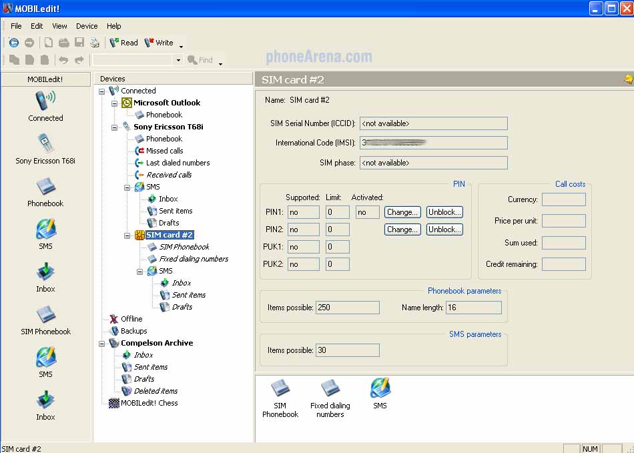Click the Redo arrow icon
The image size is (634, 453).
click(79, 60)
